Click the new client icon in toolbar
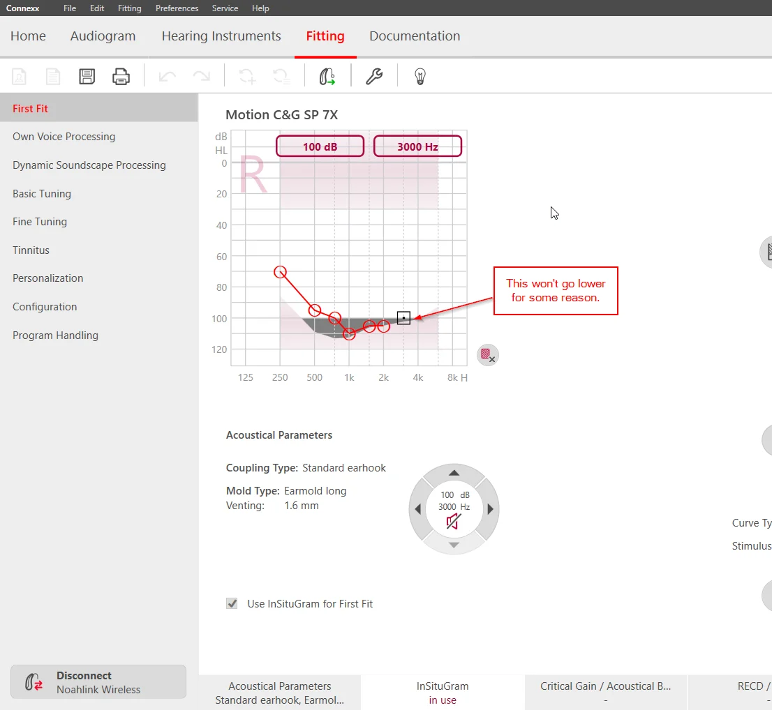This screenshot has width=772, height=710. 20,77
